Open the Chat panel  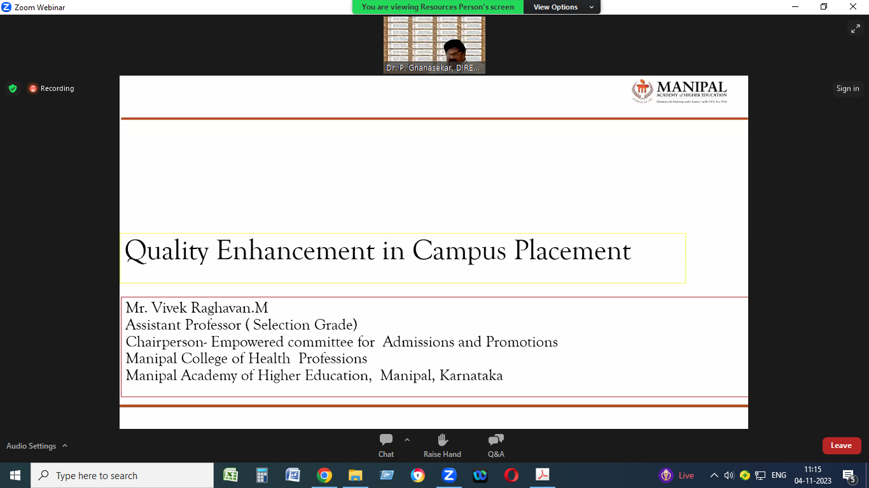pos(386,445)
